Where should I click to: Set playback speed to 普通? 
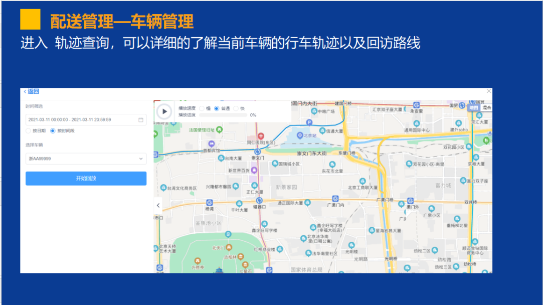(x=217, y=108)
